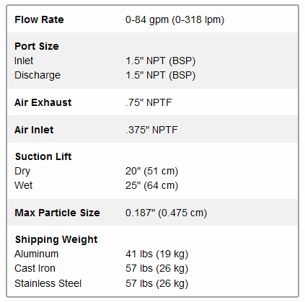Click the Flow Rate label
The width and height of the screenshot is (305, 302).
tap(39, 19)
